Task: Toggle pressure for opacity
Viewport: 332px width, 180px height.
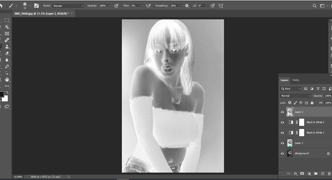Action: pyautogui.click(x=116, y=6)
